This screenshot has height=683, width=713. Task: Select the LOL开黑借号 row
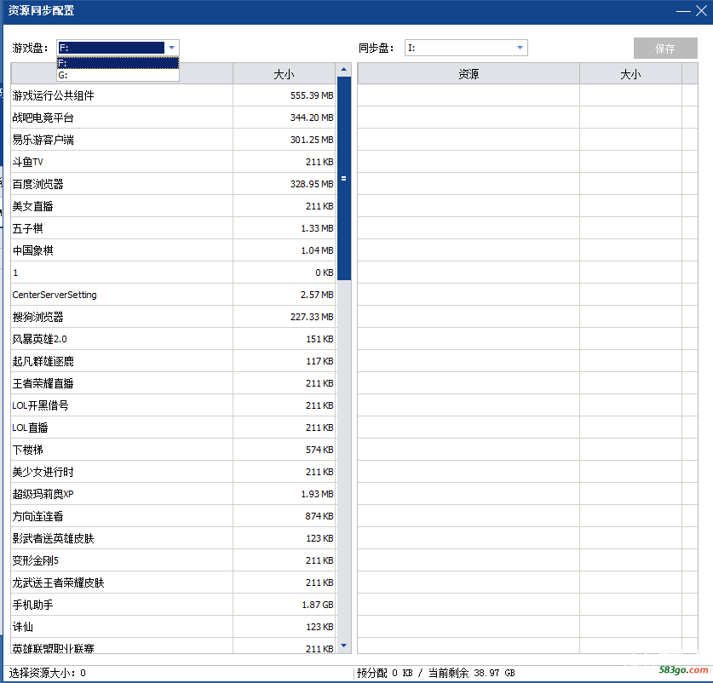click(x=173, y=405)
